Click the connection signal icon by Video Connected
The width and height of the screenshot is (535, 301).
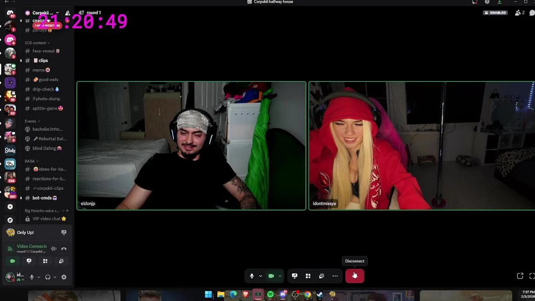(x=10, y=249)
